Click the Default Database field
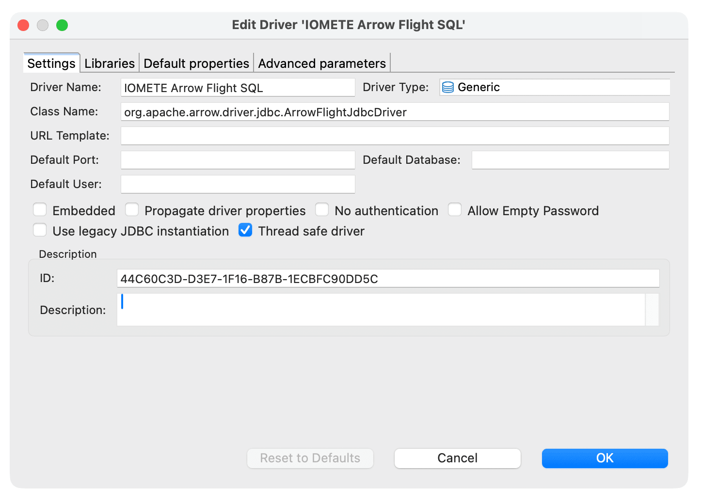The height and width of the screenshot is (504, 702). (x=571, y=160)
